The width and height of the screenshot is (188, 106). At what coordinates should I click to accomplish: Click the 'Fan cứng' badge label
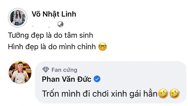64,70
